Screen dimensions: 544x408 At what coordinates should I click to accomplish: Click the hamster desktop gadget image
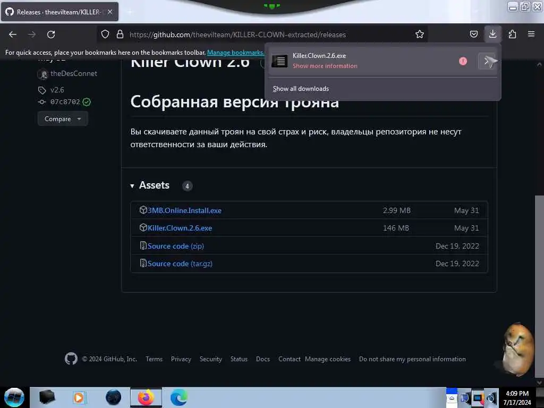tap(517, 348)
